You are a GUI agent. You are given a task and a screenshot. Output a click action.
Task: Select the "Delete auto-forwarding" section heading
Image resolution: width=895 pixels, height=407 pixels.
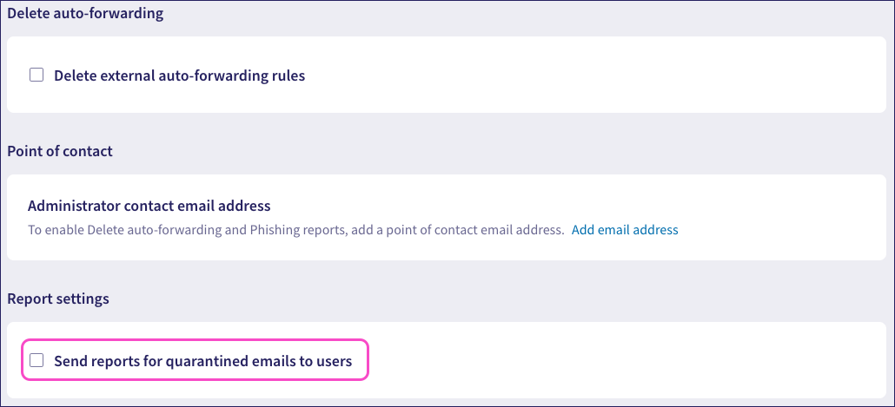85,14
